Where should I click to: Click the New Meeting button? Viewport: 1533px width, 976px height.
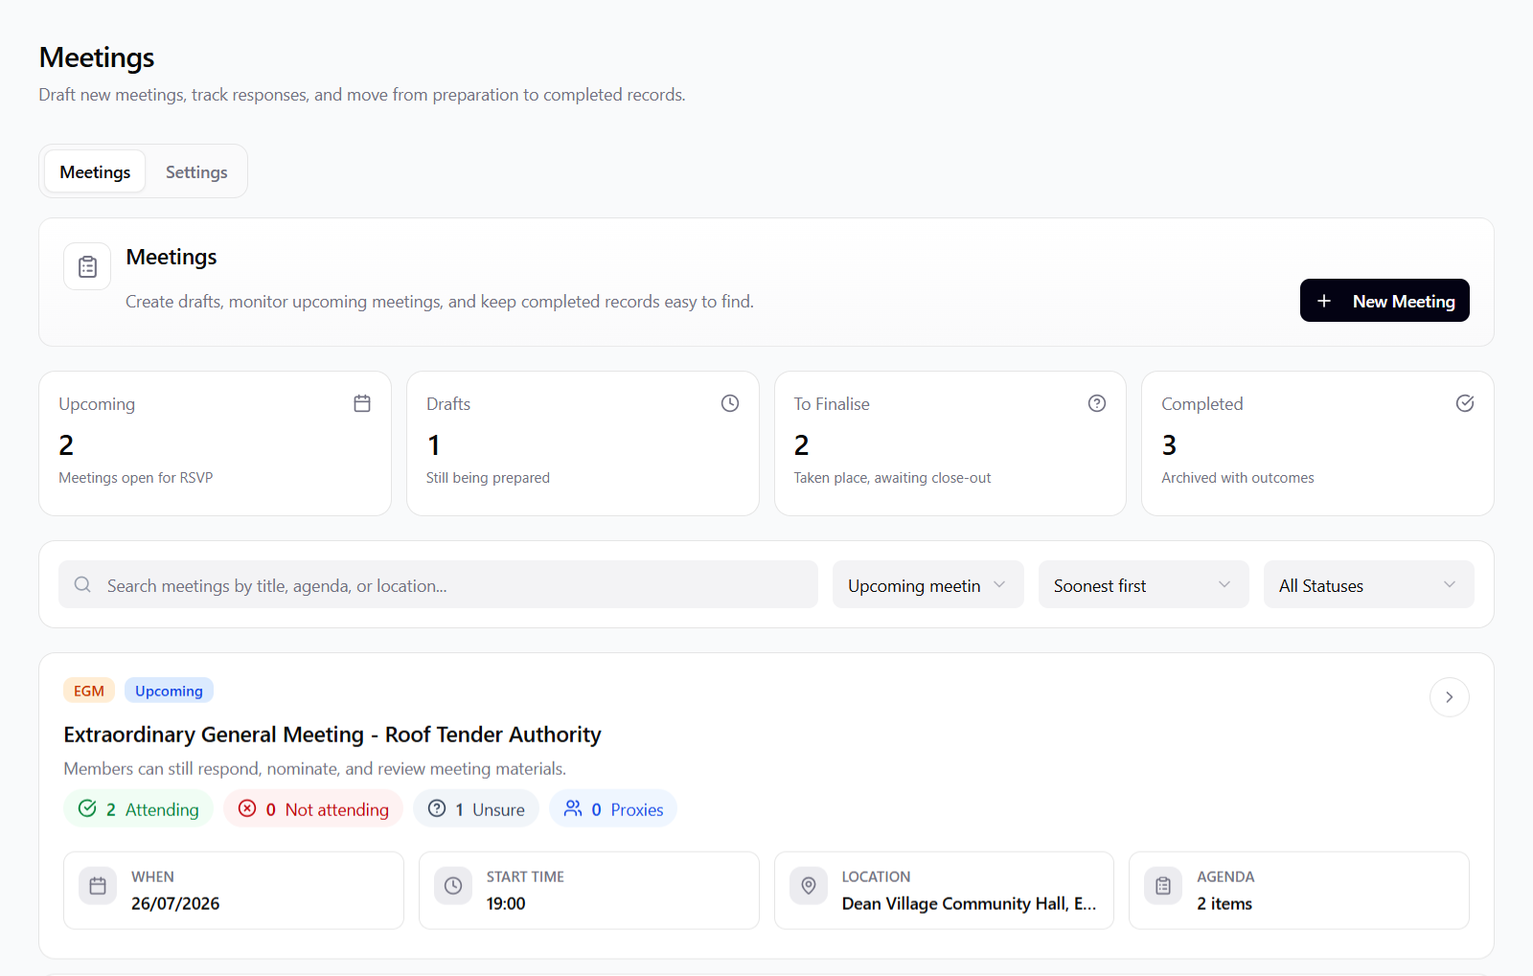tap(1384, 301)
